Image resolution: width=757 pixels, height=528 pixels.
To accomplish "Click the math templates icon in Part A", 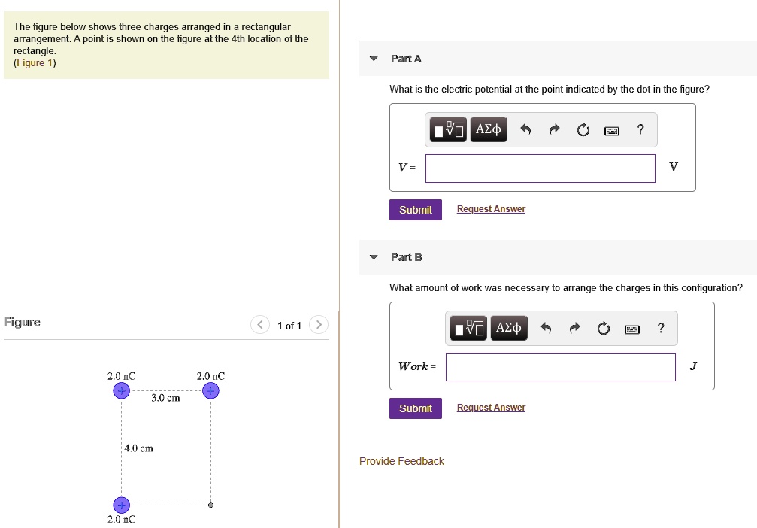I will pyautogui.click(x=449, y=130).
